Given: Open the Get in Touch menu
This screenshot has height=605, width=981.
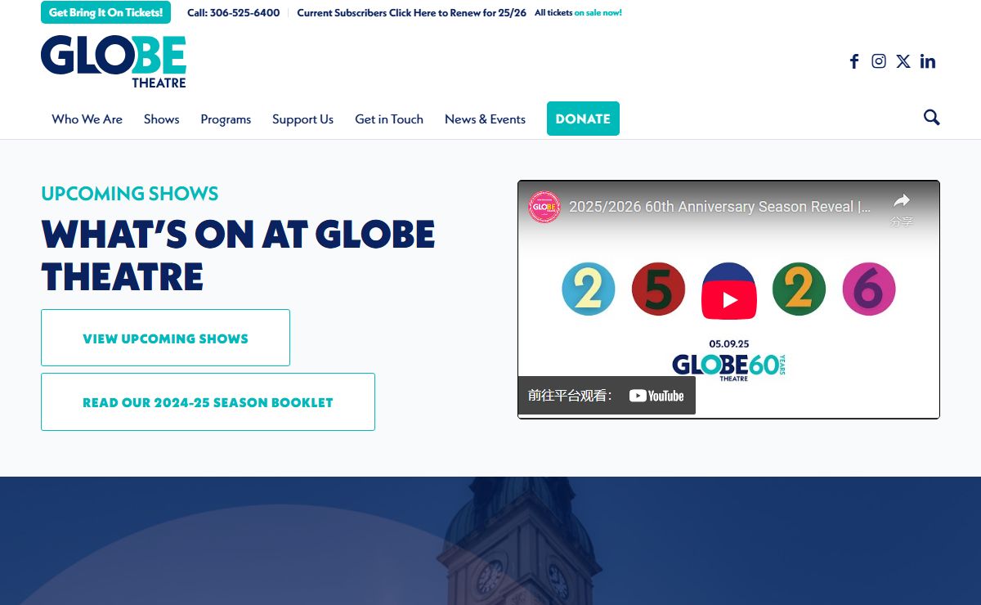Looking at the screenshot, I should coord(389,119).
